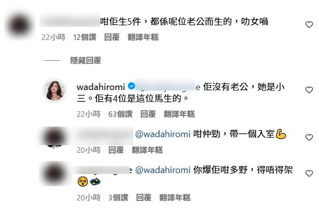Image resolution: width=319 pixels, height=210 pixels.
Task: Like wadahiromi's reply with heart icon
Action: click(x=309, y=90)
